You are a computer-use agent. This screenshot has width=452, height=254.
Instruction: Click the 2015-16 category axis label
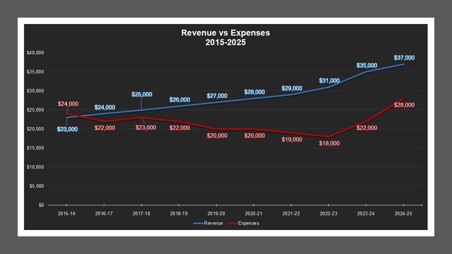point(67,213)
